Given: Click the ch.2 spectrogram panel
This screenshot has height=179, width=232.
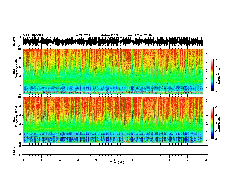Looking at the screenshot, I should (113, 120).
